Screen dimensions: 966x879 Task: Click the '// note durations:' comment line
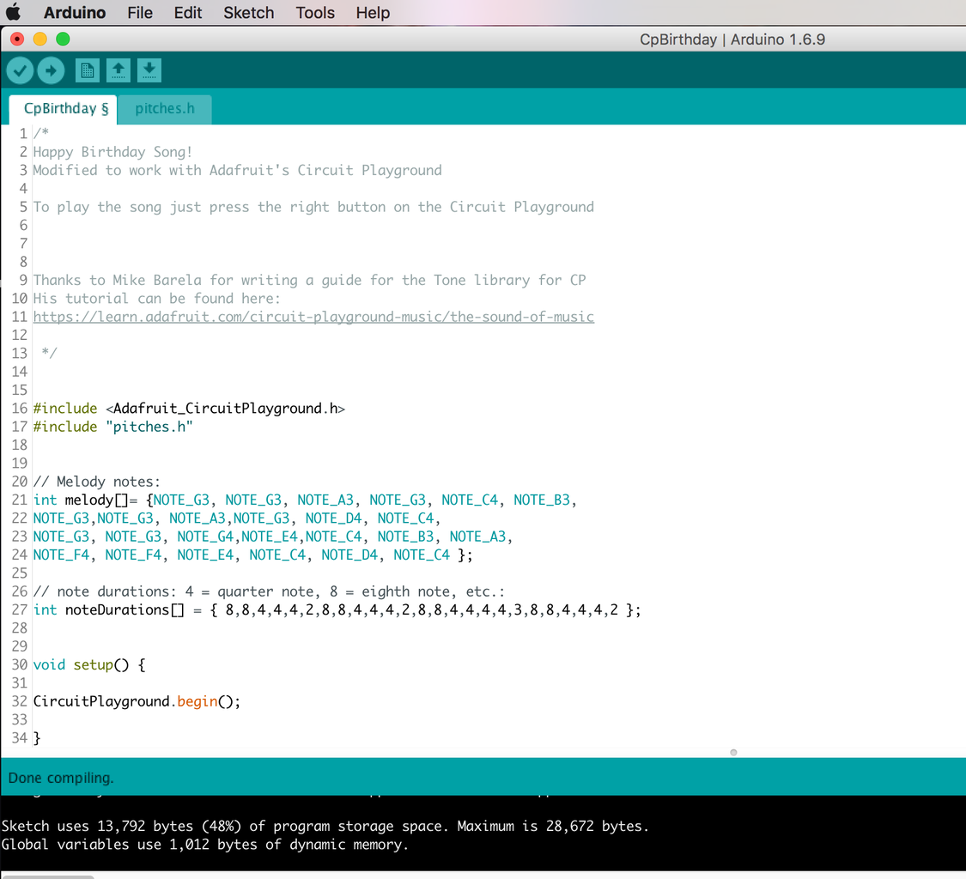(270, 591)
